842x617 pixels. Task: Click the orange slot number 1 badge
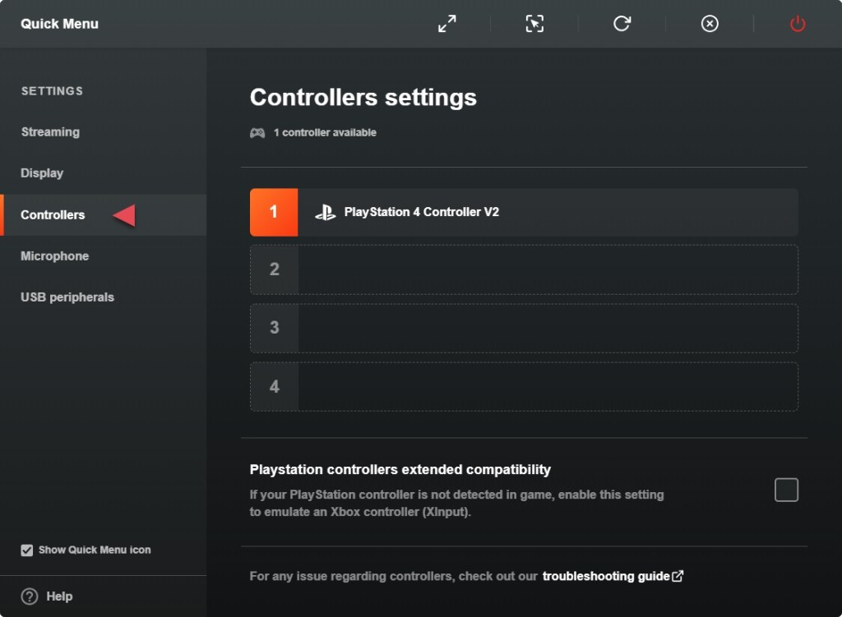[x=274, y=212]
